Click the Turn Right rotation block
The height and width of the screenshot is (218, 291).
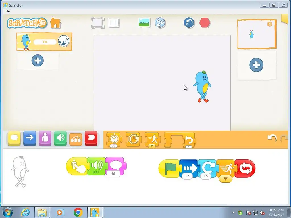207,167
